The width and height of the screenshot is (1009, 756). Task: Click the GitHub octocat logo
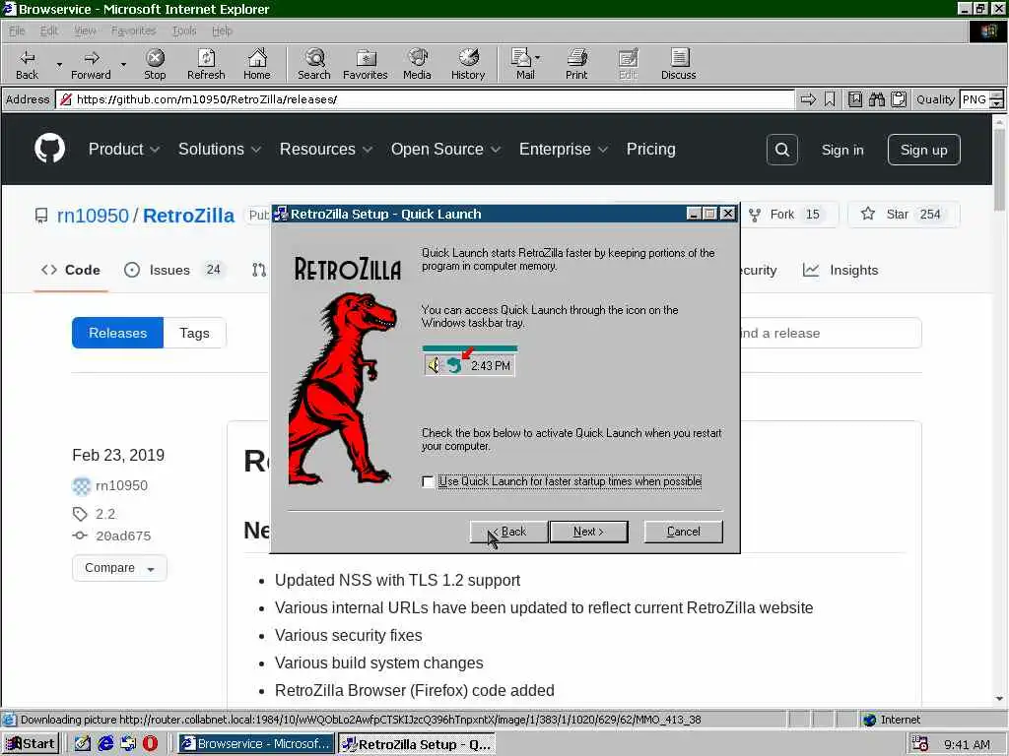pyautogui.click(x=49, y=149)
